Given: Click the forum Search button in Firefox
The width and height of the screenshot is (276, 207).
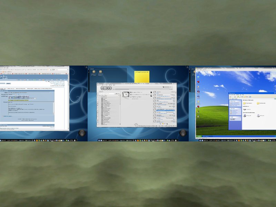Looking at the screenshot, I should pos(8,83).
